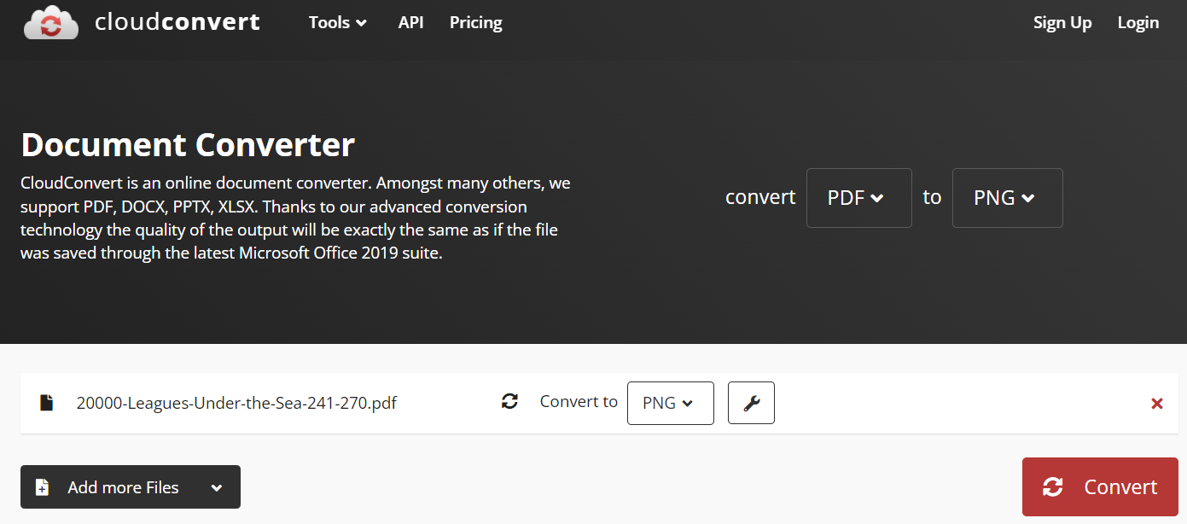Click the refresh arrows icon beside Convert to

[509, 401]
